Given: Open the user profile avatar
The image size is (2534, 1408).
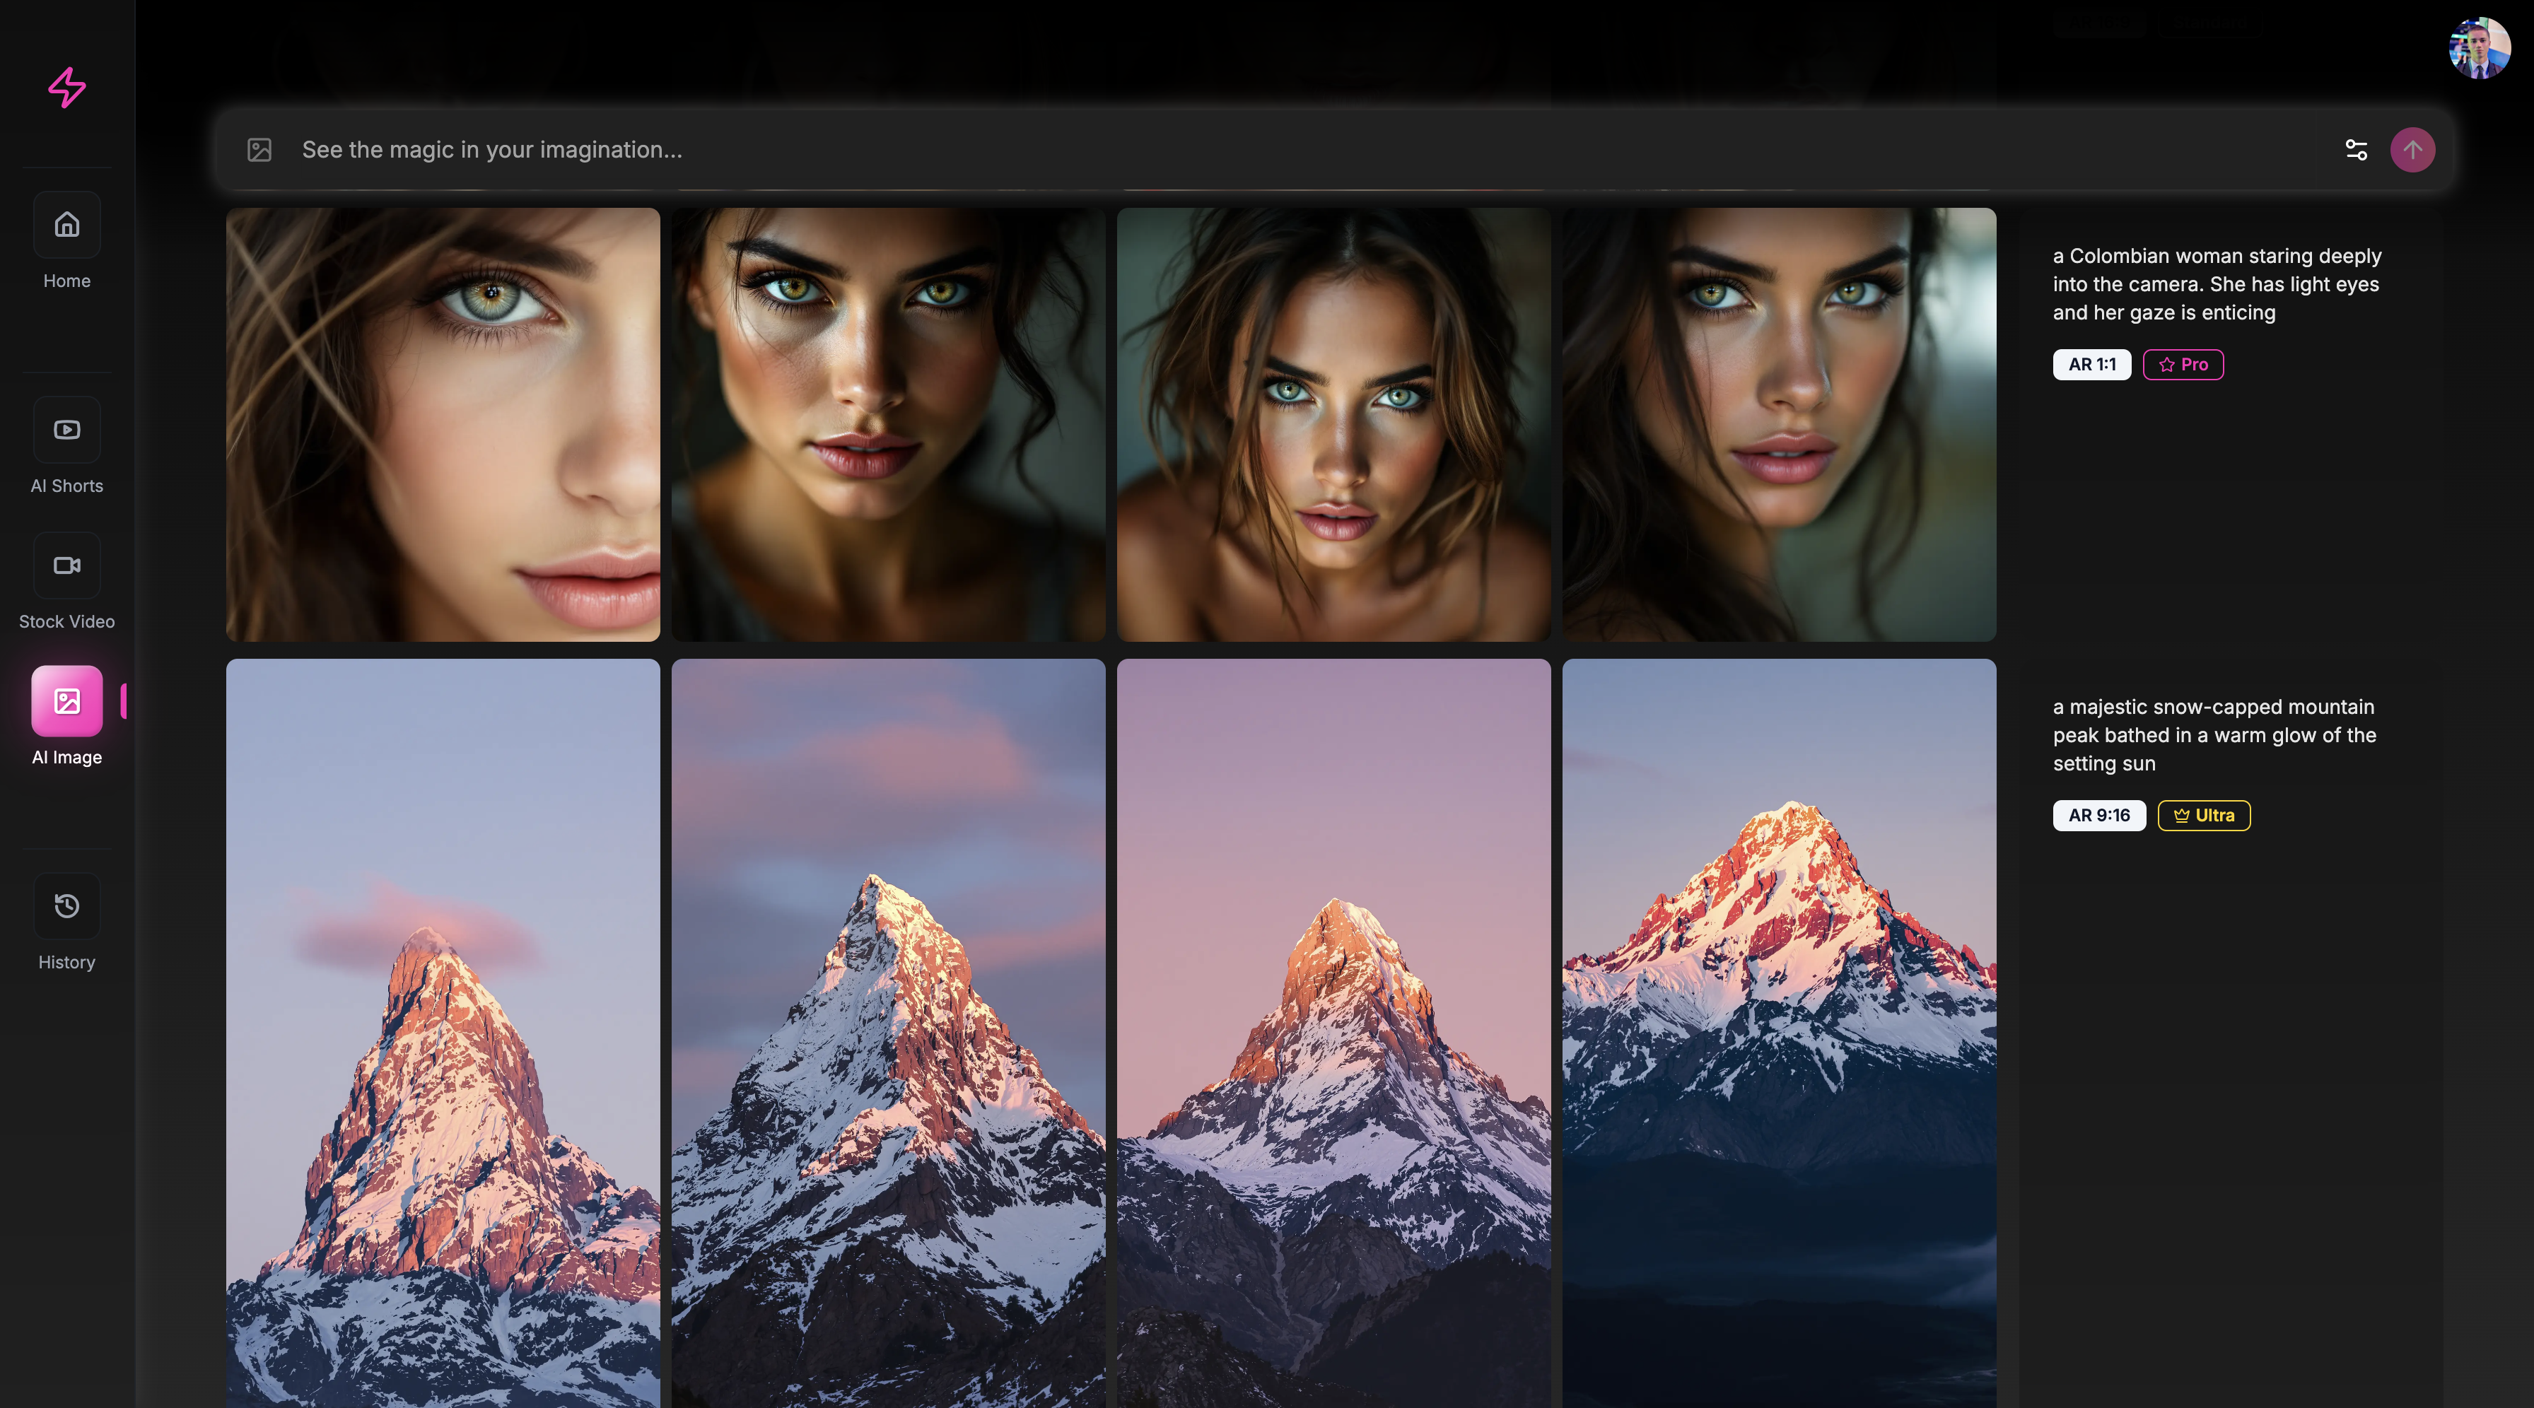Looking at the screenshot, I should tap(2479, 48).
